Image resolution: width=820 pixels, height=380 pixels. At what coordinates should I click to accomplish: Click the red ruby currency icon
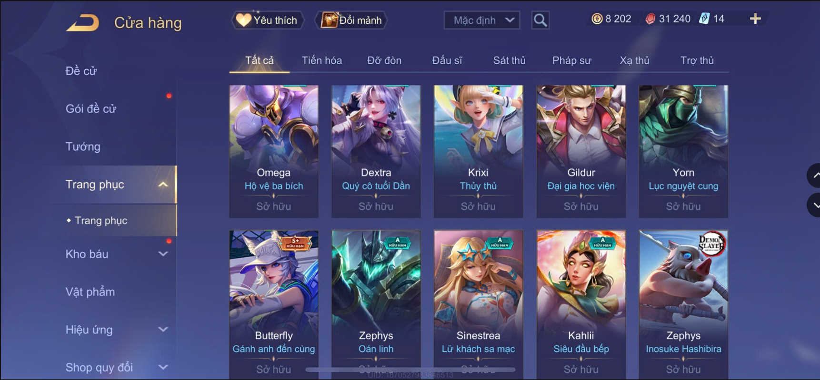(650, 19)
